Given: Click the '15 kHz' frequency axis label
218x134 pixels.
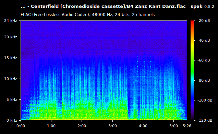Looking at the screenshot, I should coord(11,58).
